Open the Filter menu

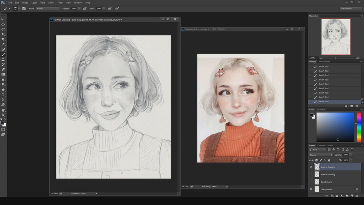tap(60, 3)
